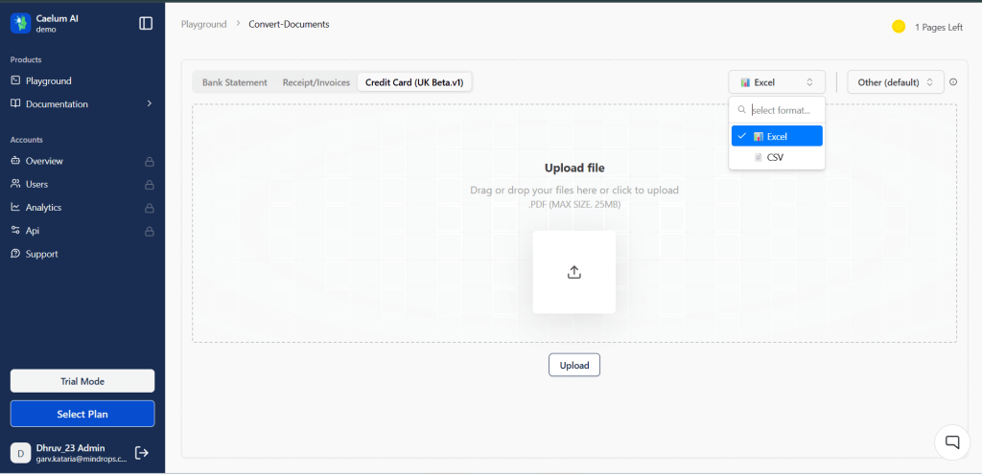Screen dimensions: 982x474
Task: Click the Upload file heading
Action: tap(574, 168)
